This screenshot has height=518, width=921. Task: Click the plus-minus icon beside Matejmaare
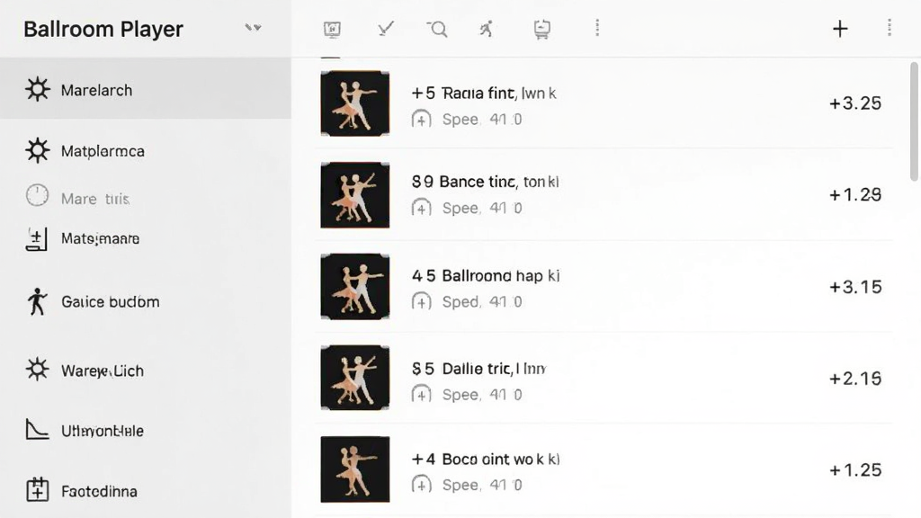coord(36,239)
